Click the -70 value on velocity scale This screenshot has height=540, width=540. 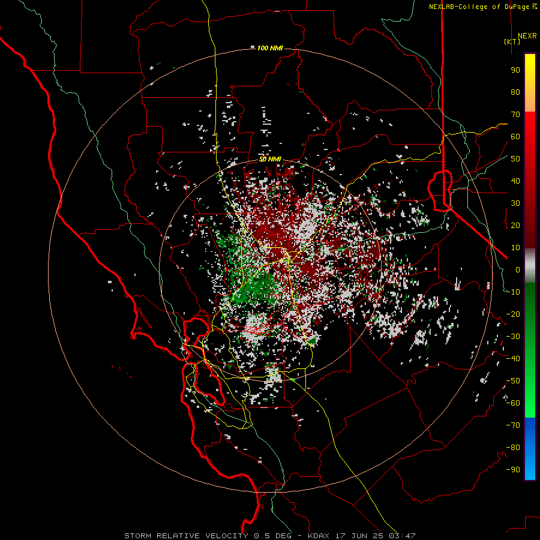pyautogui.click(x=513, y=425)
